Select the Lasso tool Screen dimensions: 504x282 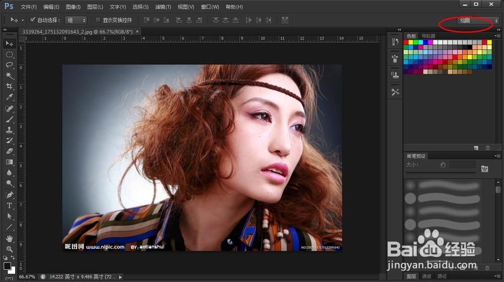(x=9, y=65)
